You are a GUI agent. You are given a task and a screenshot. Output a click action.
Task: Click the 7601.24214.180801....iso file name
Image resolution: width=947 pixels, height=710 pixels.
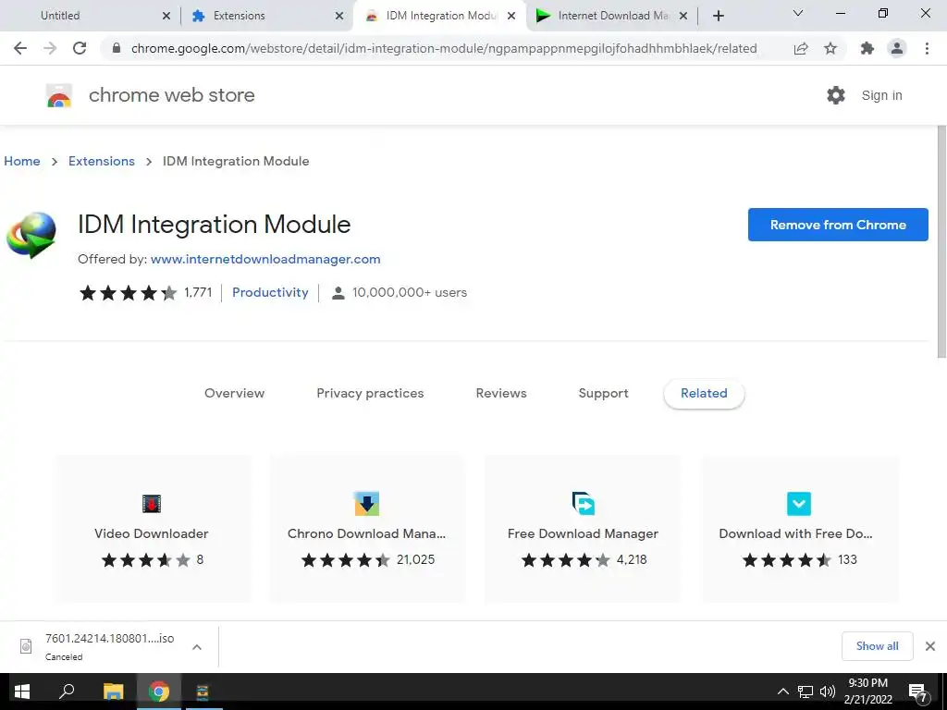click(x=109, y=639)
